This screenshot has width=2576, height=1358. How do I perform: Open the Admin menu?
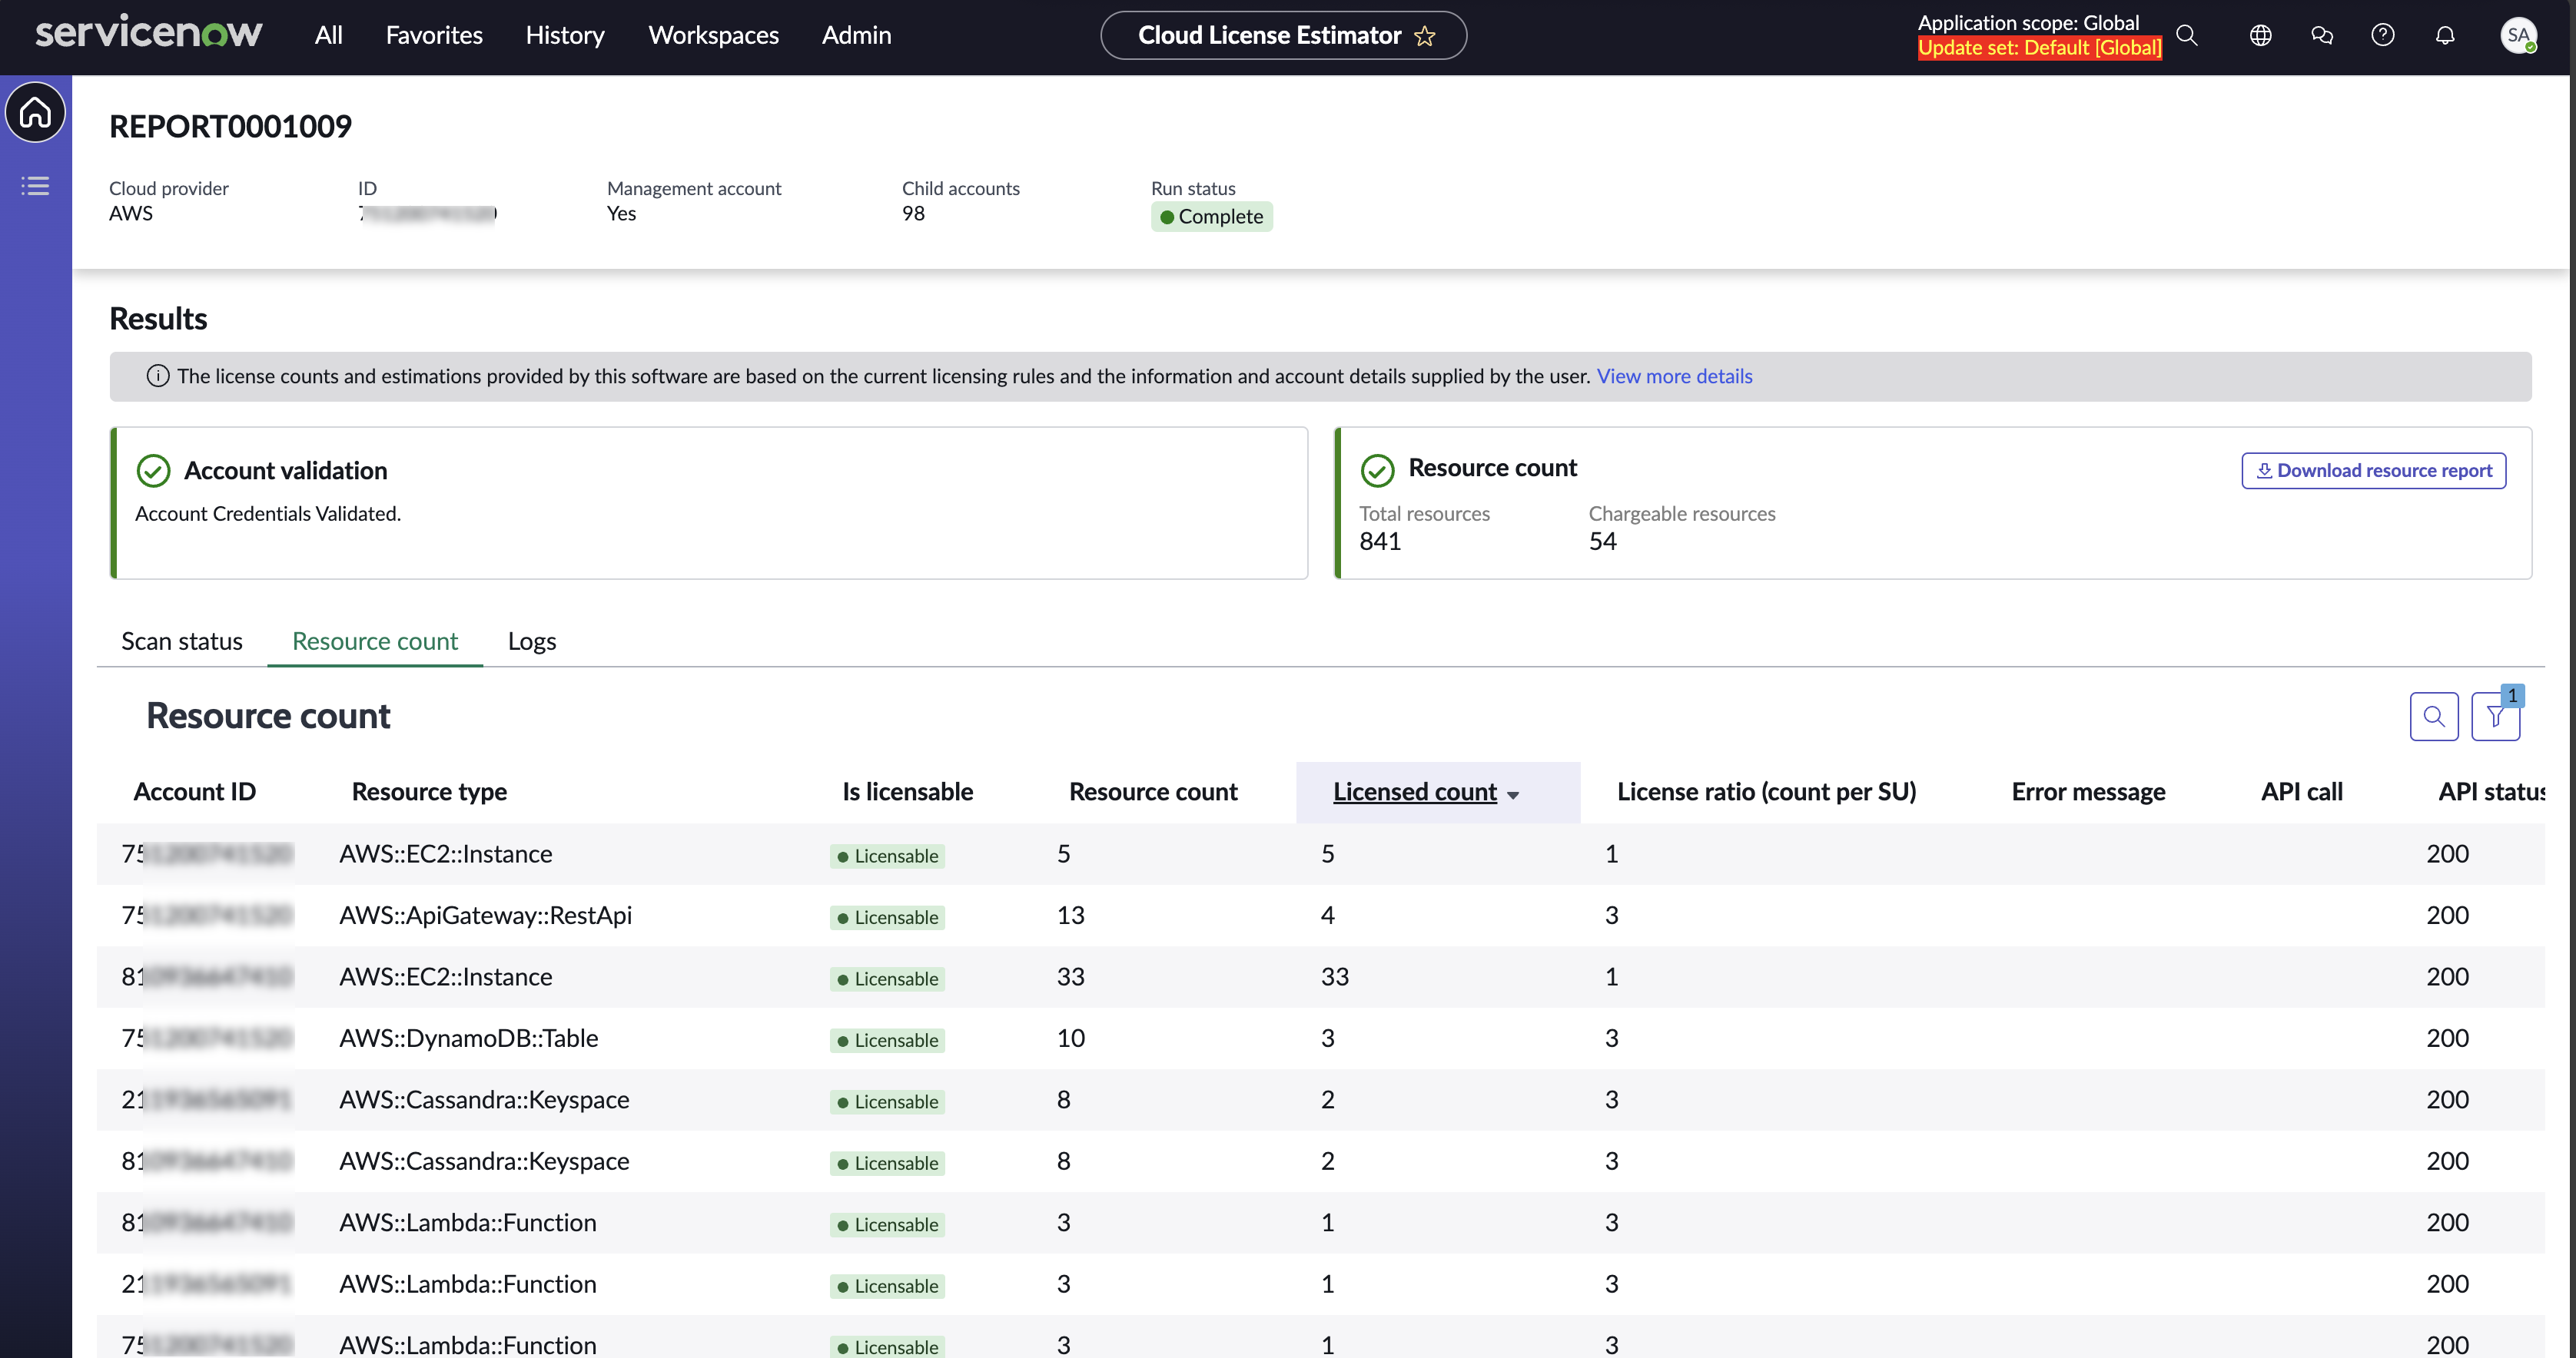[x=856, y=35]
